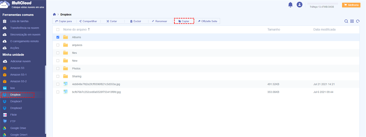Image resolution: width=366 pixels, height=137 pixels.
Task: Click Dropbox in the breadcrumb path
Action: (x=66, y=14)
